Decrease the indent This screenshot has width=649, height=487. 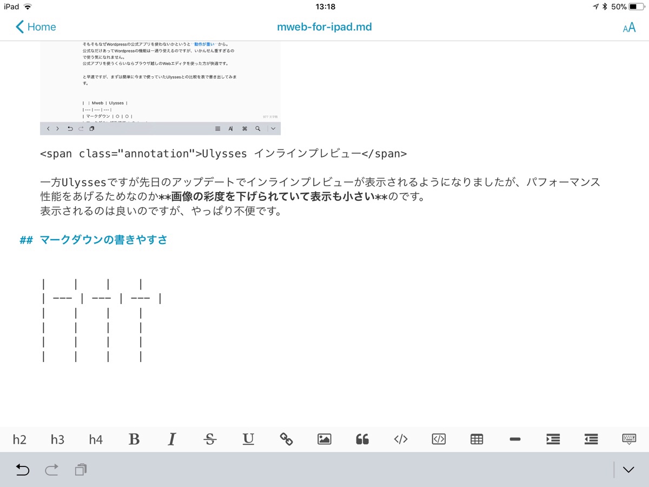[x=591, y=439]
